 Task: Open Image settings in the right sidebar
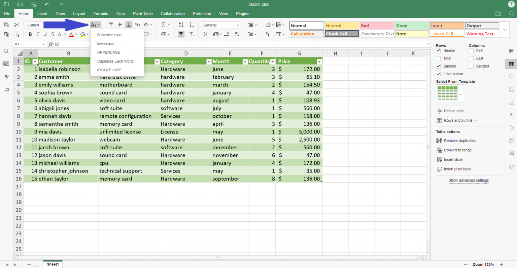512,89
